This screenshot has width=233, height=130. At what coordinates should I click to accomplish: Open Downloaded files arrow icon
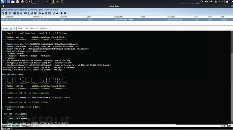pos(29,13)
